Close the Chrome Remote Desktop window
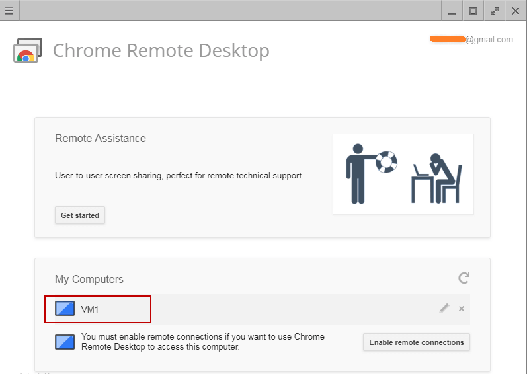The image size is (527, 388). [515, 11]
